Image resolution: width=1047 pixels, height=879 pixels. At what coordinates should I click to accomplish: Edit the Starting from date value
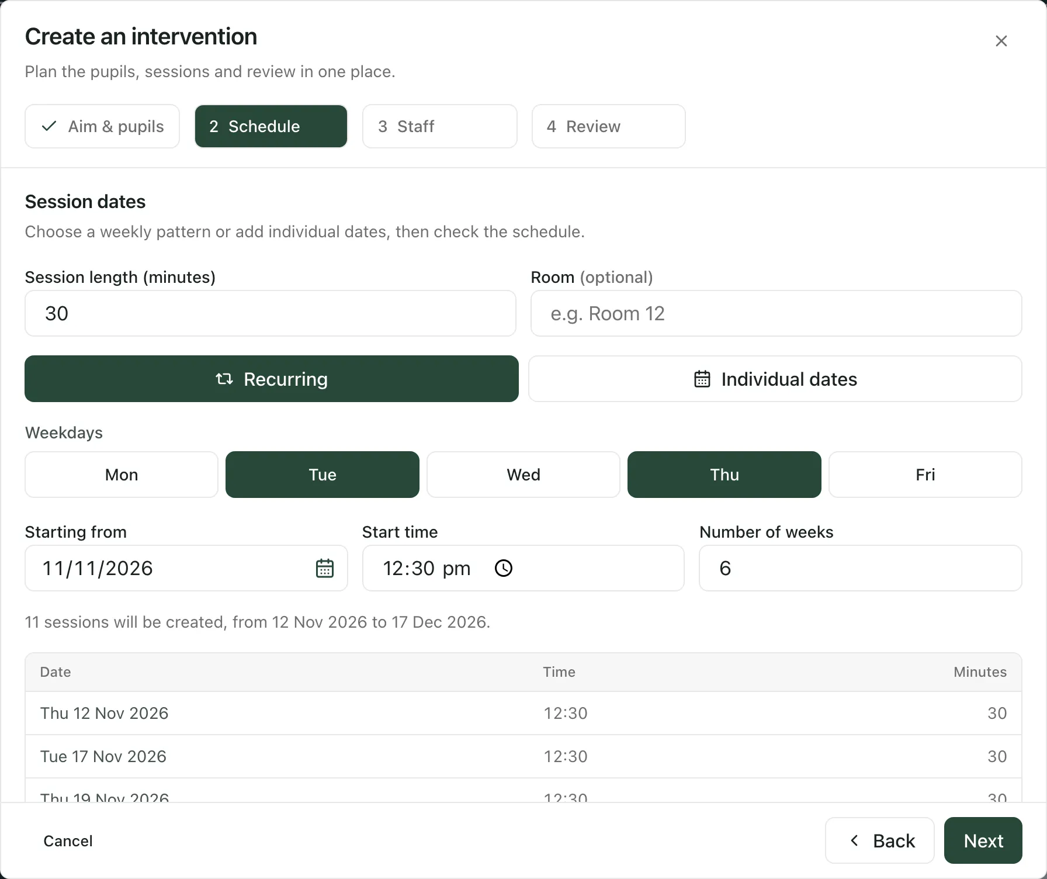tap(98, 568)
